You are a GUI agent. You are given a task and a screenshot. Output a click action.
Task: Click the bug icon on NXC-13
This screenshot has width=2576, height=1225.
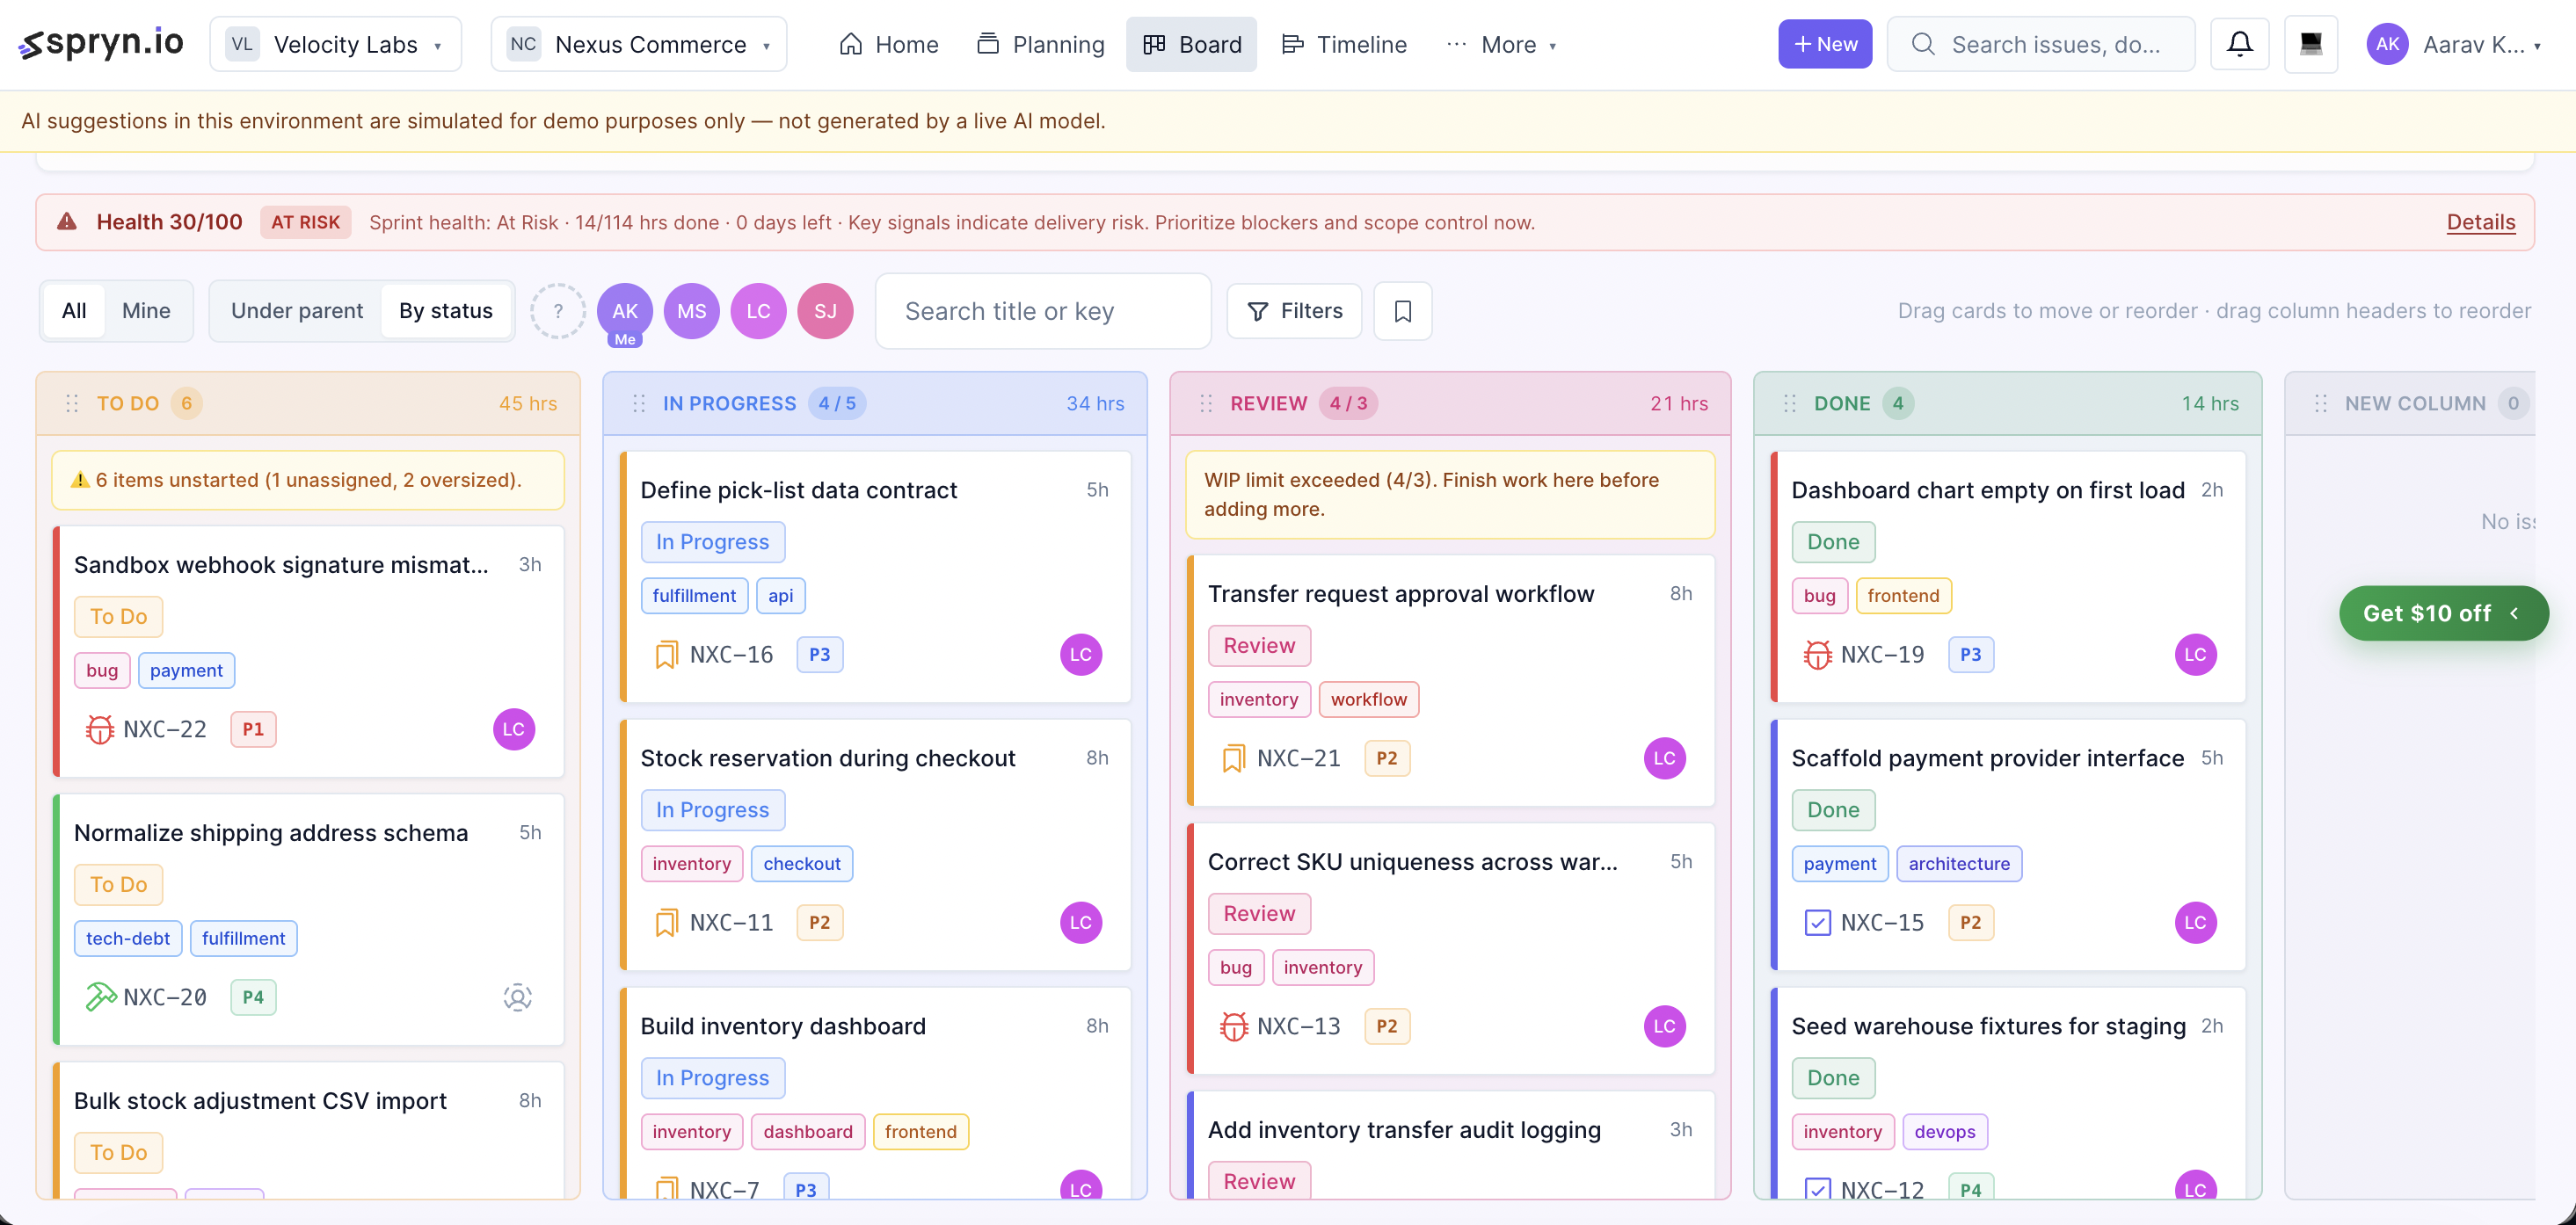click(x=1234, y=1026)
